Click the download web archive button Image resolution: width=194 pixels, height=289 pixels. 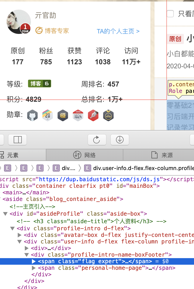point(120,140)
